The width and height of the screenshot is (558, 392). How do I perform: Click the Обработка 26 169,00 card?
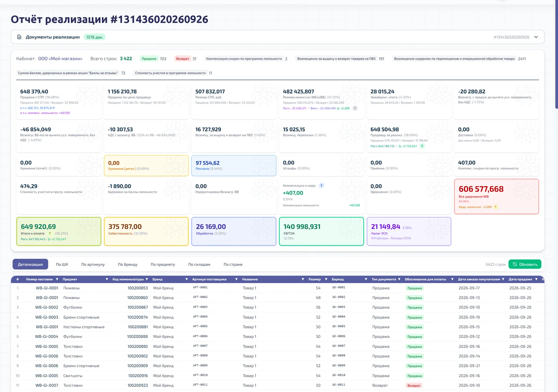(x=234, y=231)
